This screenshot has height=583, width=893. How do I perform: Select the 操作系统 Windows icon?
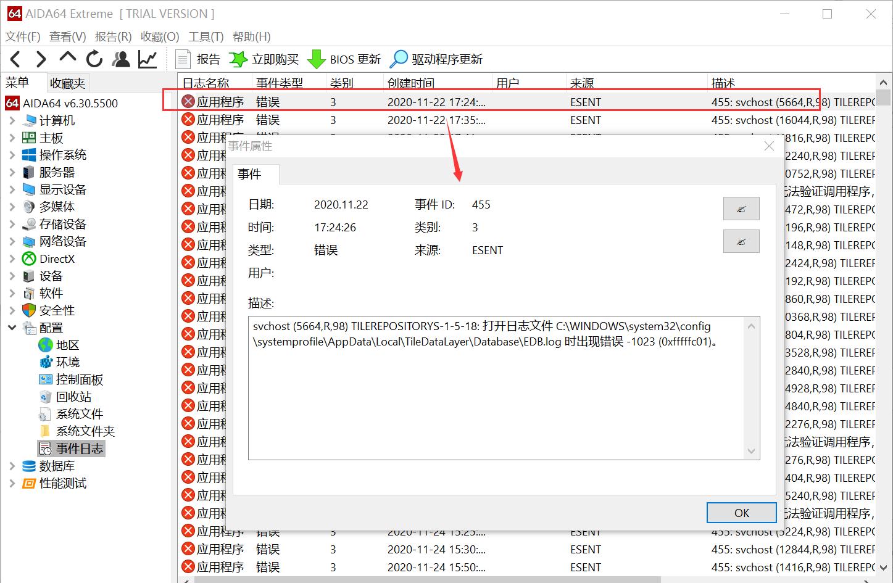tap(28, 155)
